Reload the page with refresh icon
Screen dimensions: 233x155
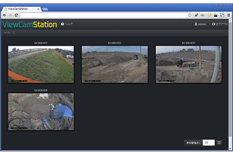[x=16, y=15]
